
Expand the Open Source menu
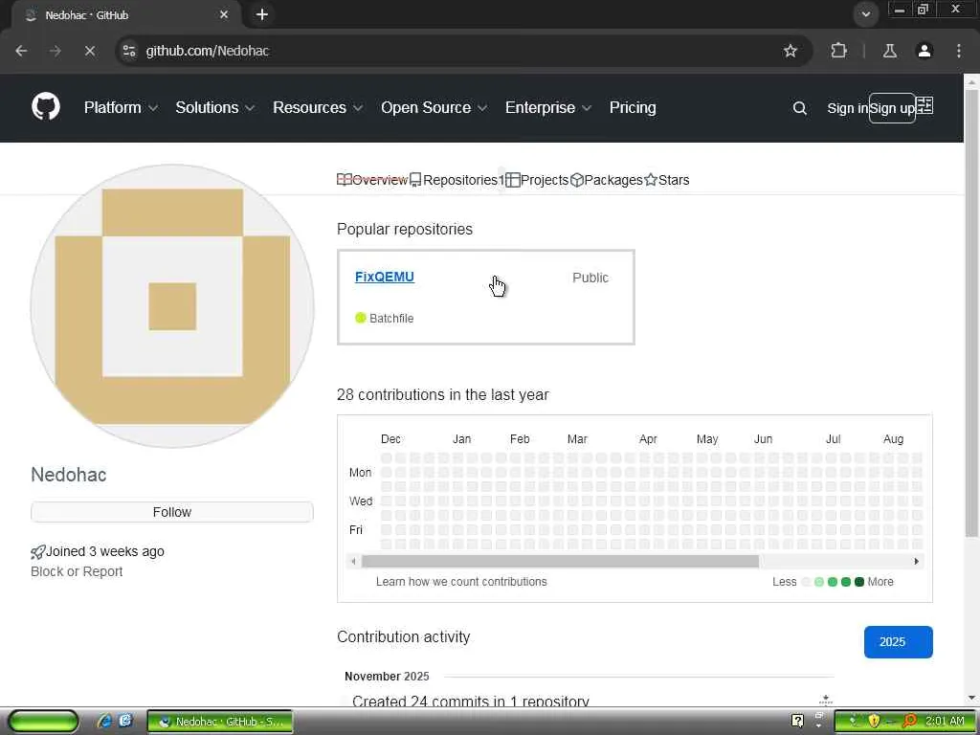(x=434, y=107)
